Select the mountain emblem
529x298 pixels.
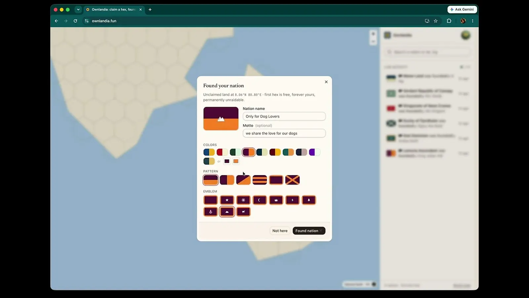tap(227, 212)
